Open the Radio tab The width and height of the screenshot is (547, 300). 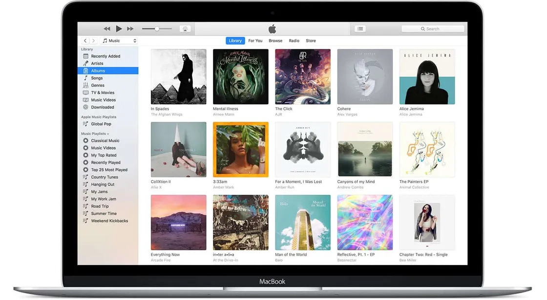tap(294, 40)
